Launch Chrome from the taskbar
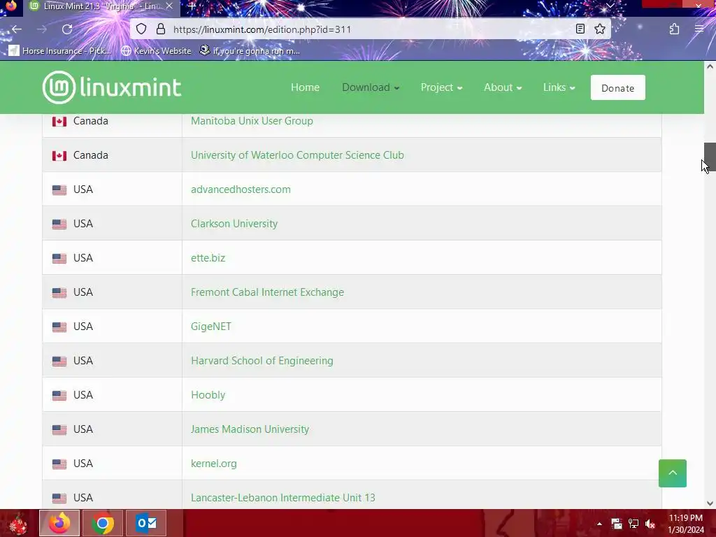716x537 pixels. tap(103, 523)
